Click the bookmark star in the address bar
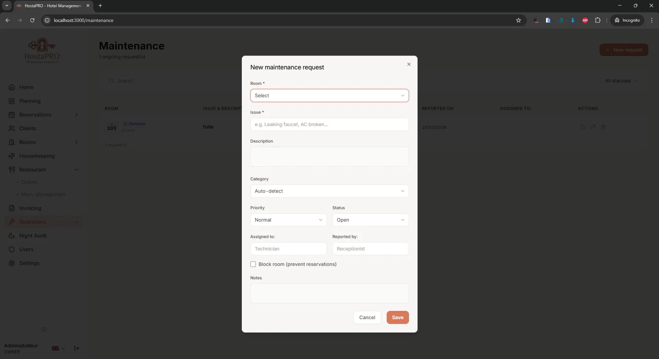 519,20
